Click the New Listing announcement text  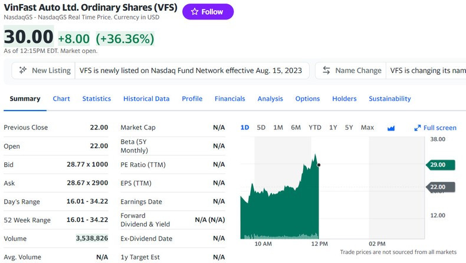pos(191,71)
